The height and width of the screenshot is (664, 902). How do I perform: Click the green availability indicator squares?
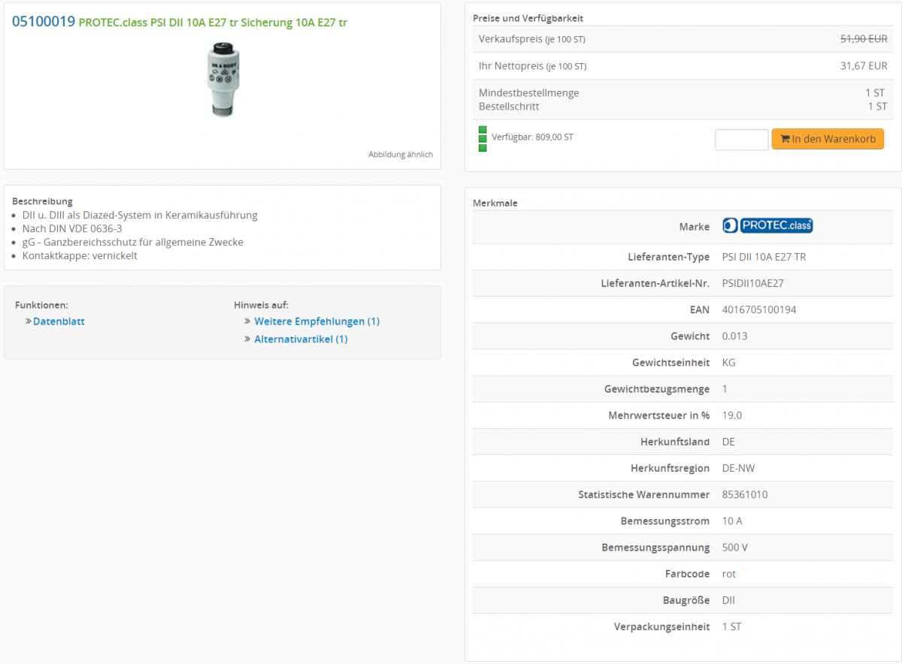[483, 139]
